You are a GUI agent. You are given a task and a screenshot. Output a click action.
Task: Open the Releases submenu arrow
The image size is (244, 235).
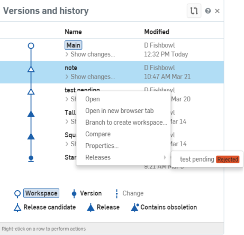click(165, 157)
